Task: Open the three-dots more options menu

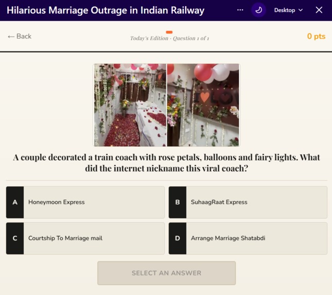Action: click(240, 10)
